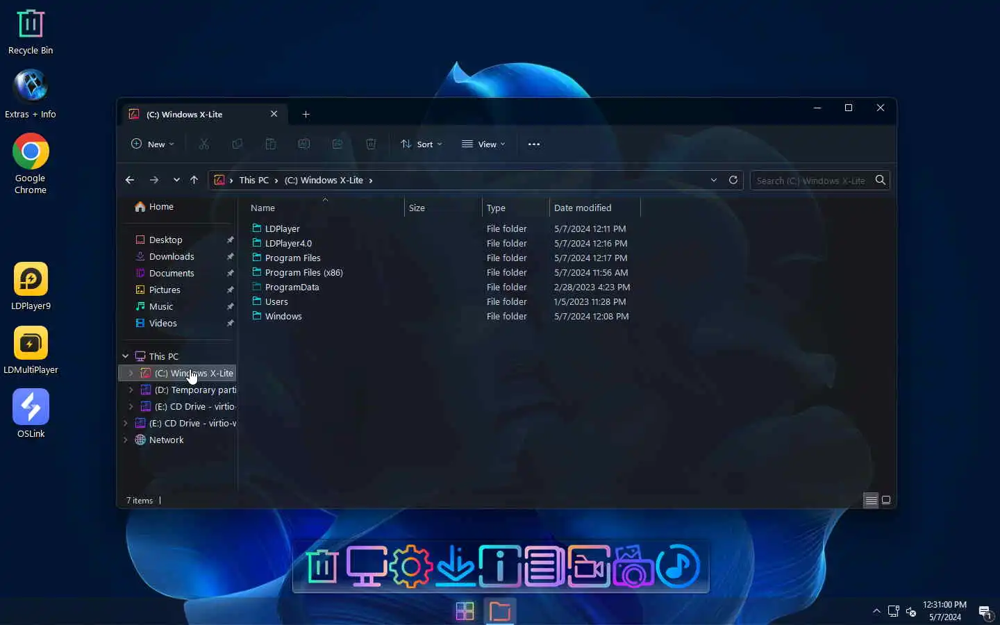
Task: Expand (C:) Windows X-Lite tree node
Action: click(x=131, y=373)
